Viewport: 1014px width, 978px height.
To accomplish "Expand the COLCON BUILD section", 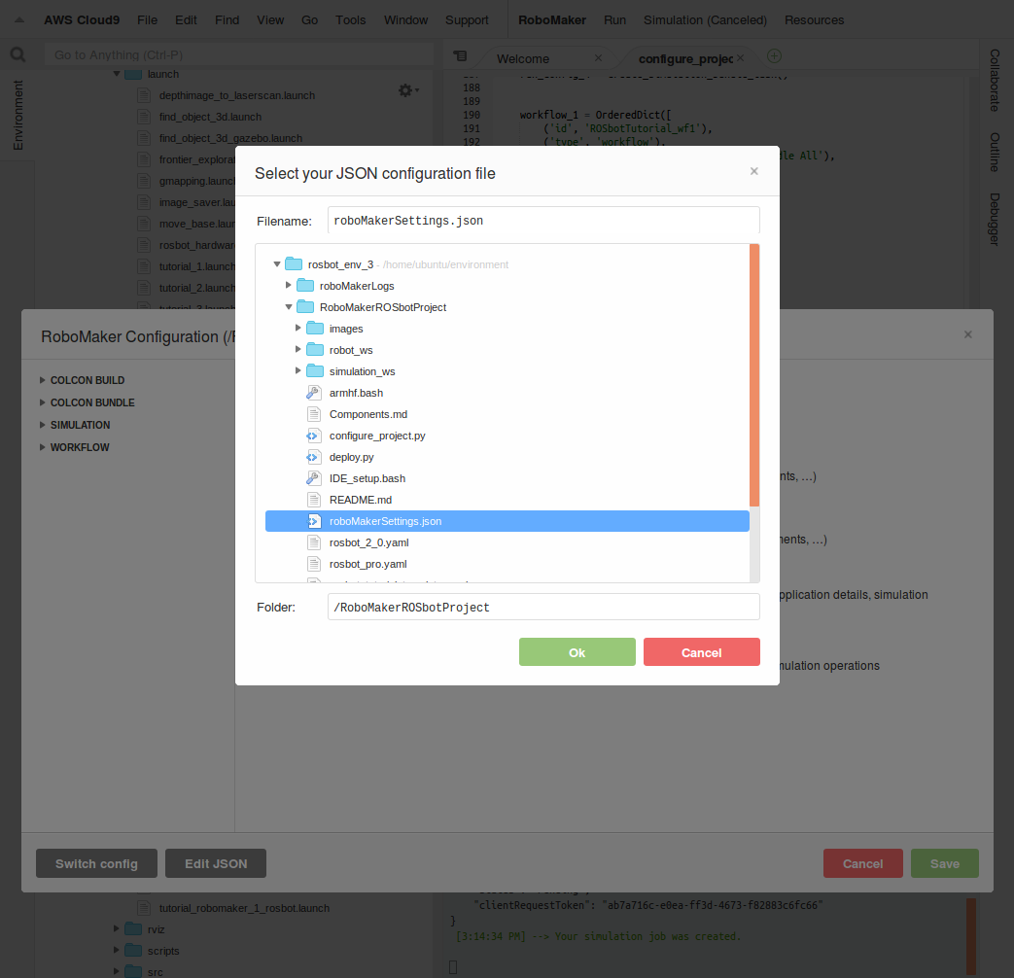I will pyautogui.click(x=42, y=380).
